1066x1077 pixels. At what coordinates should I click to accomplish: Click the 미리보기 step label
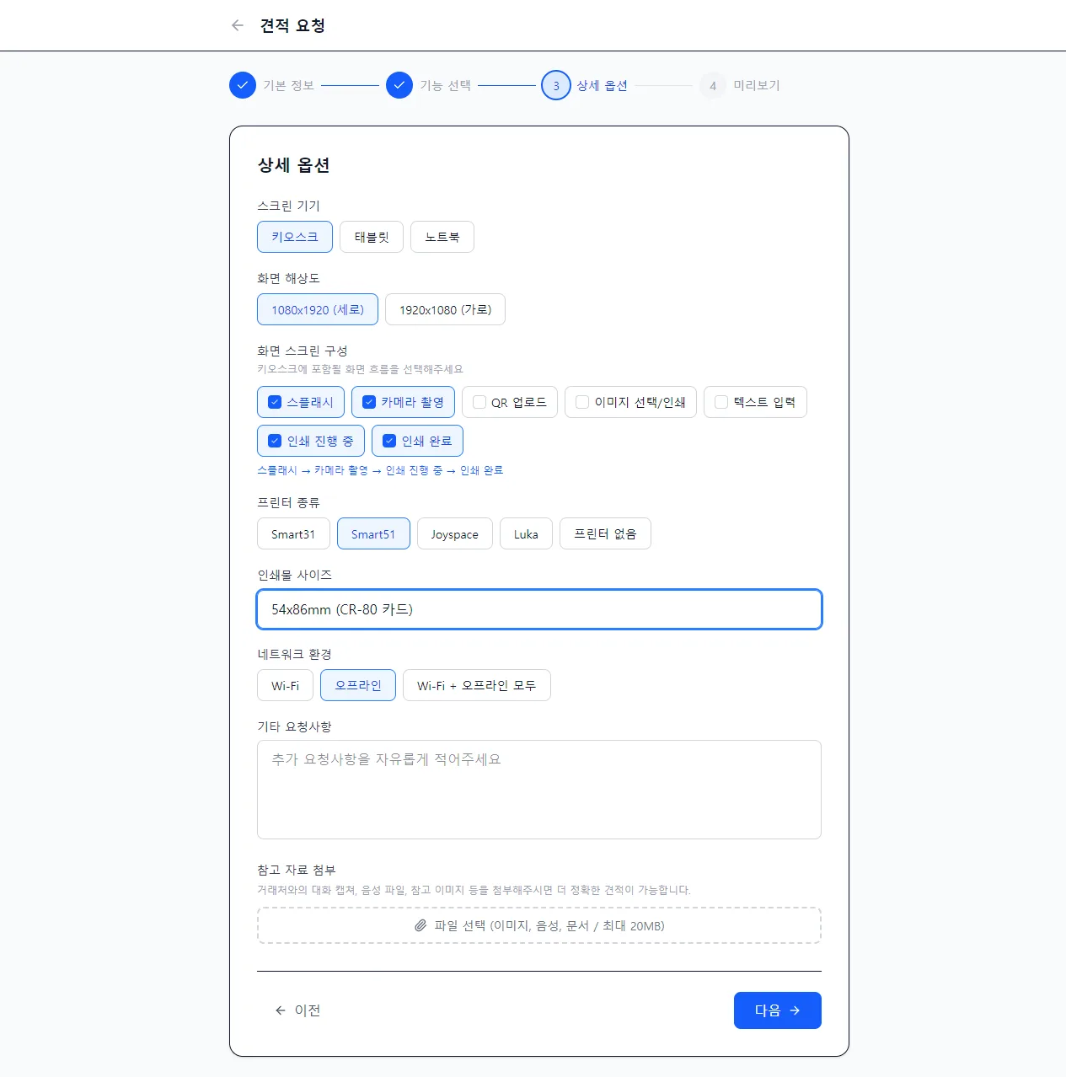point(757,85)
